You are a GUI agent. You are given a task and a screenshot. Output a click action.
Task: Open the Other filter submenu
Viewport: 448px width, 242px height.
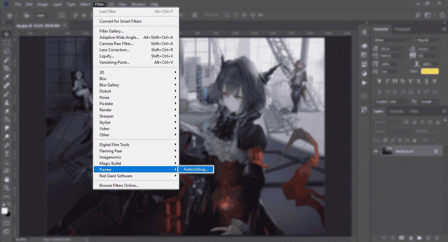[136, 135]
